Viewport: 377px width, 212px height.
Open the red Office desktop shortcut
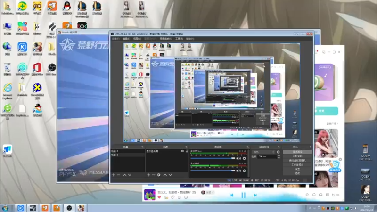(37, 69)
